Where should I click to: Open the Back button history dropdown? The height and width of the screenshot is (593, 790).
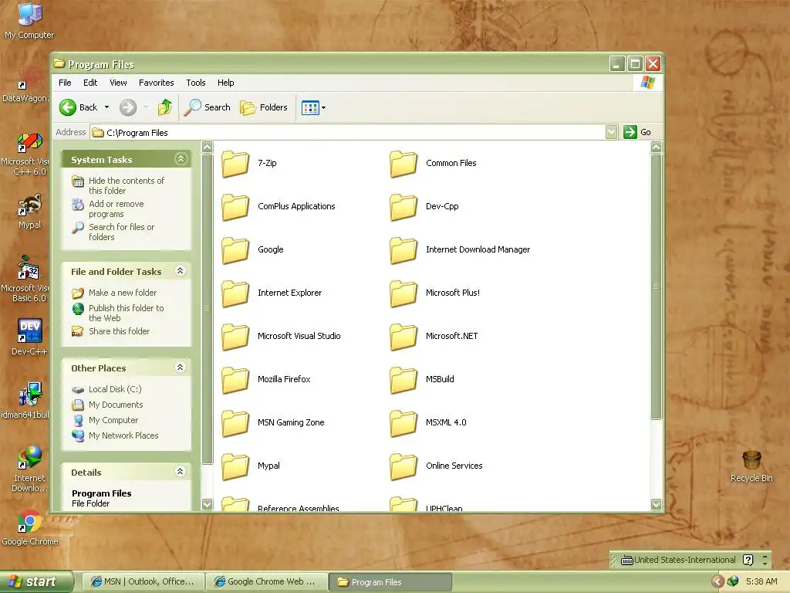106,107
